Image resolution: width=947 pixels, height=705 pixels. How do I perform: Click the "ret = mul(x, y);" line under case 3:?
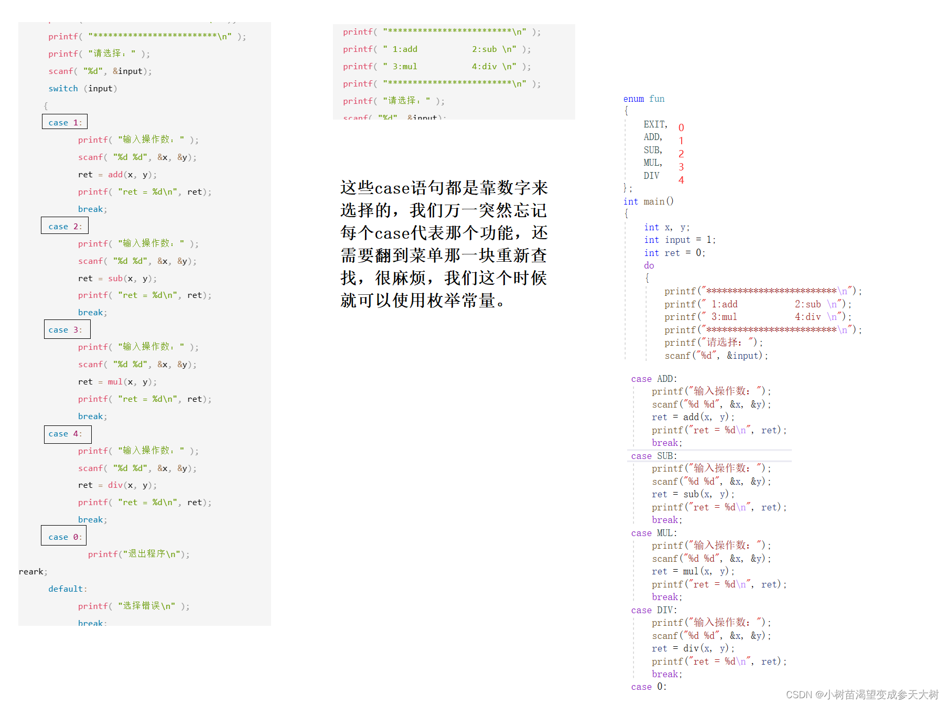(x=117, y=382)
